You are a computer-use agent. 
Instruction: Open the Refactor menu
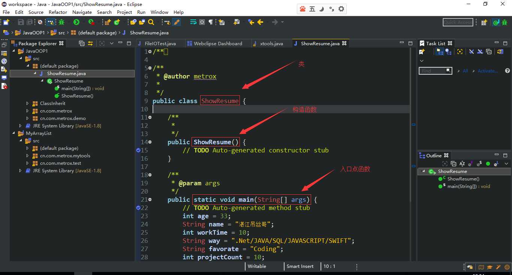(x=58, y=12)
